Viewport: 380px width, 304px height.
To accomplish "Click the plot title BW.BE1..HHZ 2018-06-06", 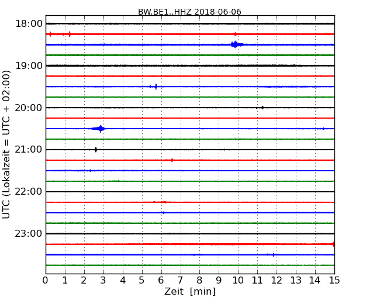I will pyautogui.click(x=189, y=12).
